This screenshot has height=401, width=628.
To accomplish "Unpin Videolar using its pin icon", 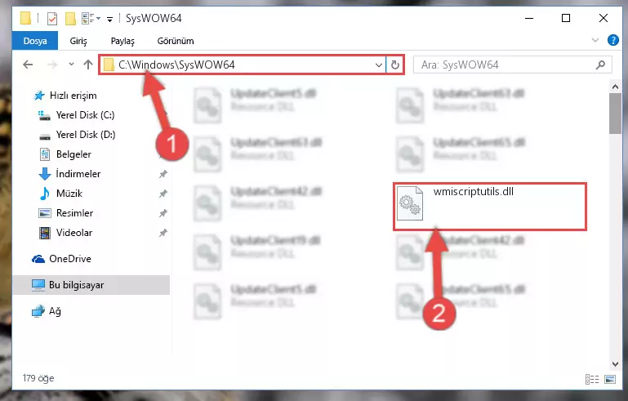I will coord(163,233).
